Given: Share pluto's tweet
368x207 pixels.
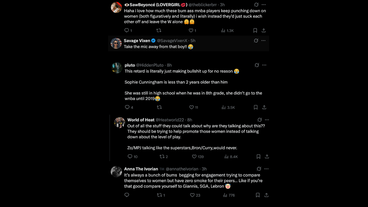Looking at the screenshot, I should coord(264,107).
